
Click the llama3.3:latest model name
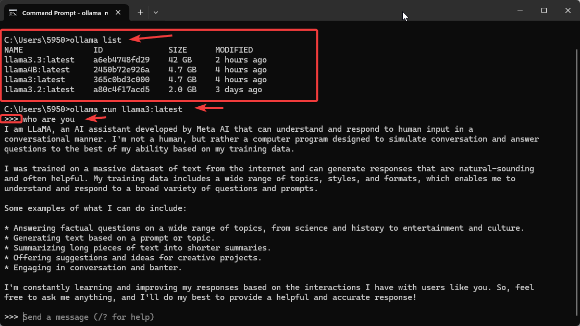pos(39,59)
